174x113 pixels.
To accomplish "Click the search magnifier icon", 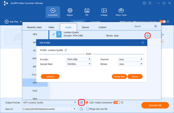I will [x=155, y=26].
